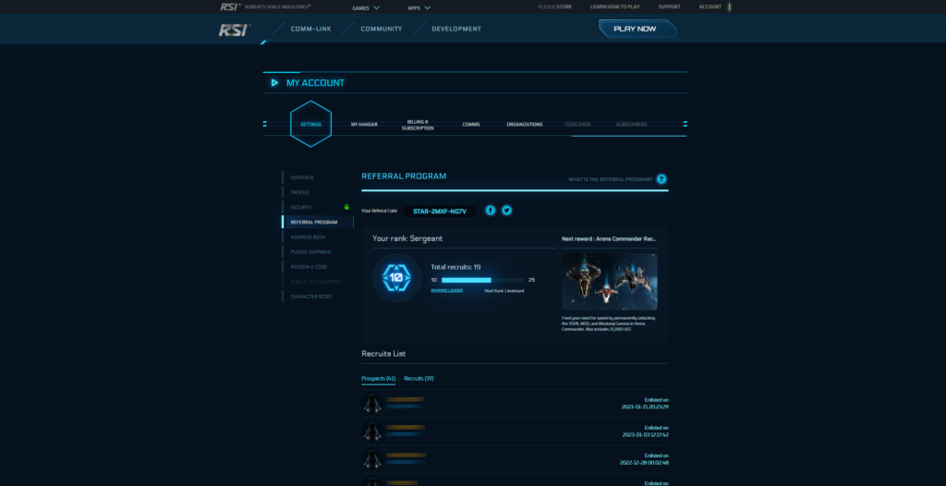Open Learn How To Play link
946x486 pixels.
click(614, 7)
